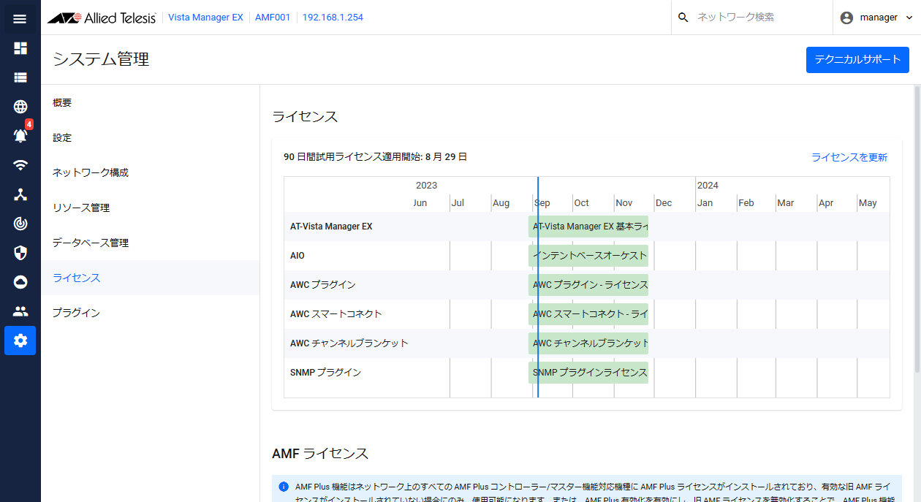Open the dashboard icon in the sidebar
Screen dimensions: 921x502
(x=20, y=48)
